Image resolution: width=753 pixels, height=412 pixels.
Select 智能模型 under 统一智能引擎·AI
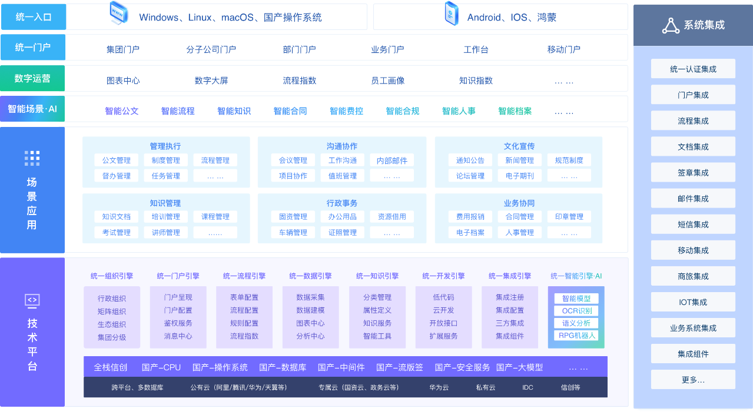coord(576,299)
